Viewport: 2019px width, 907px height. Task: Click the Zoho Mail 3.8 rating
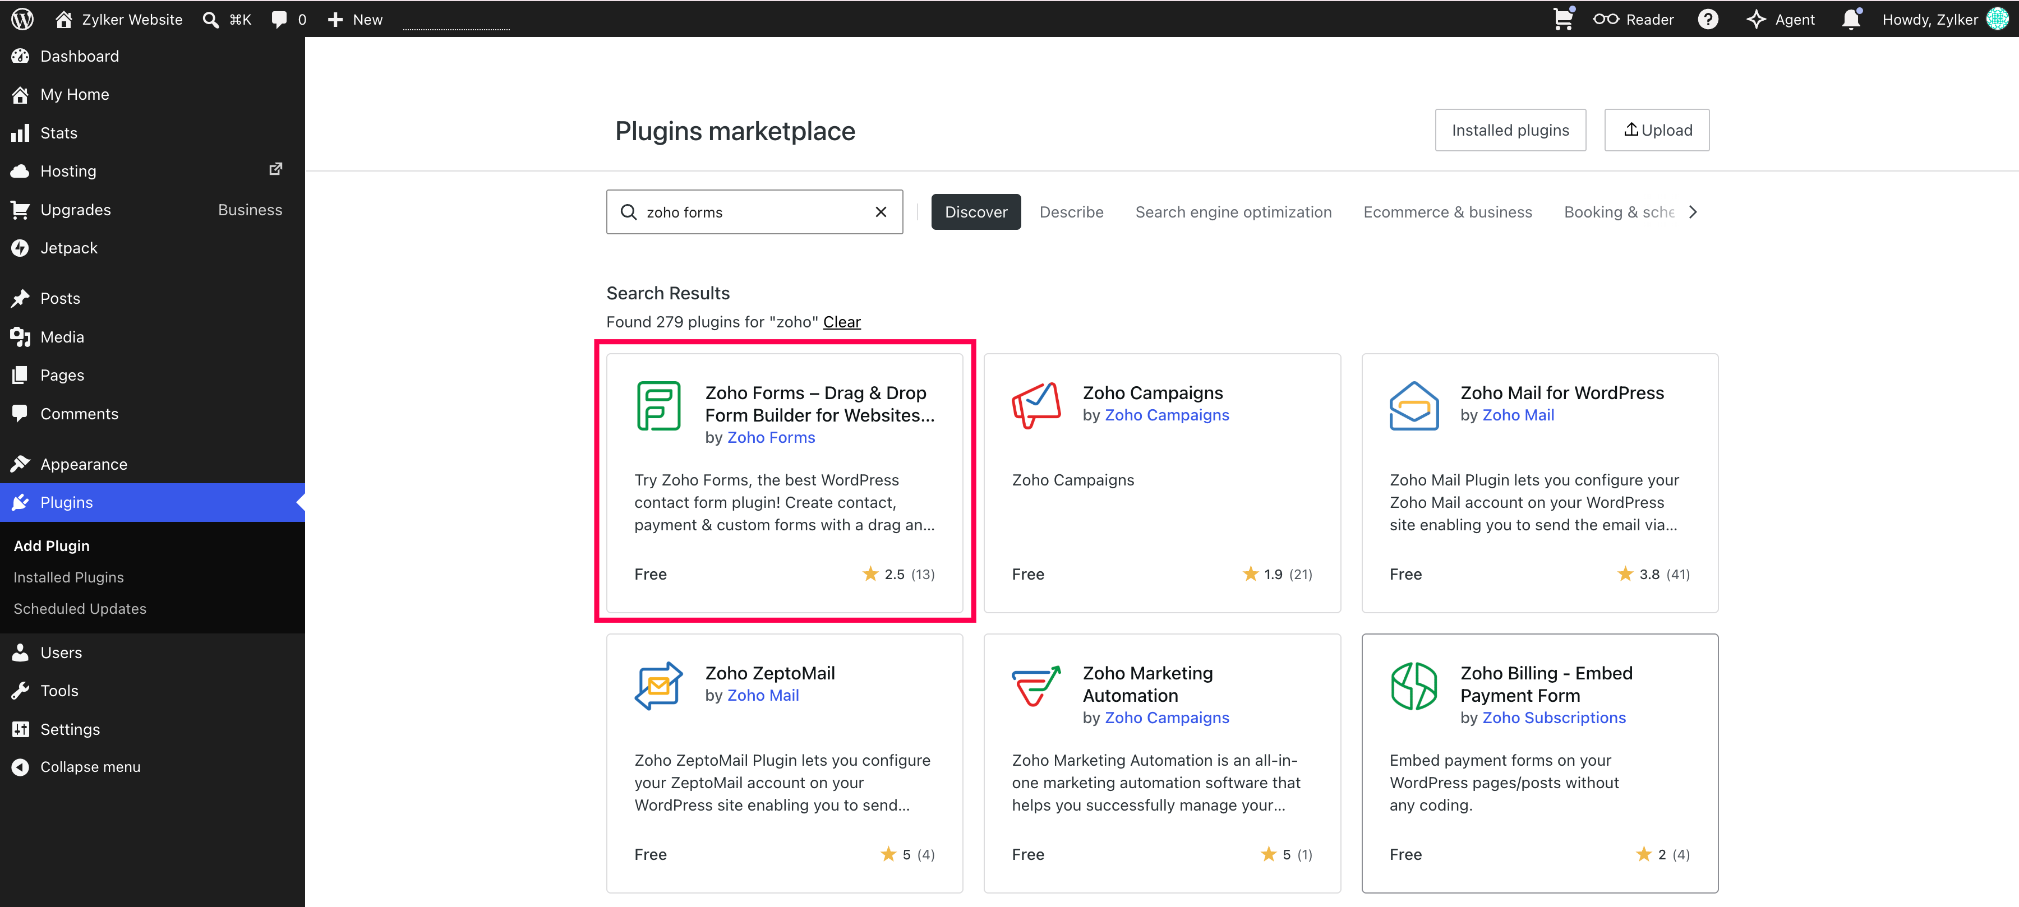coord(1653,574)
